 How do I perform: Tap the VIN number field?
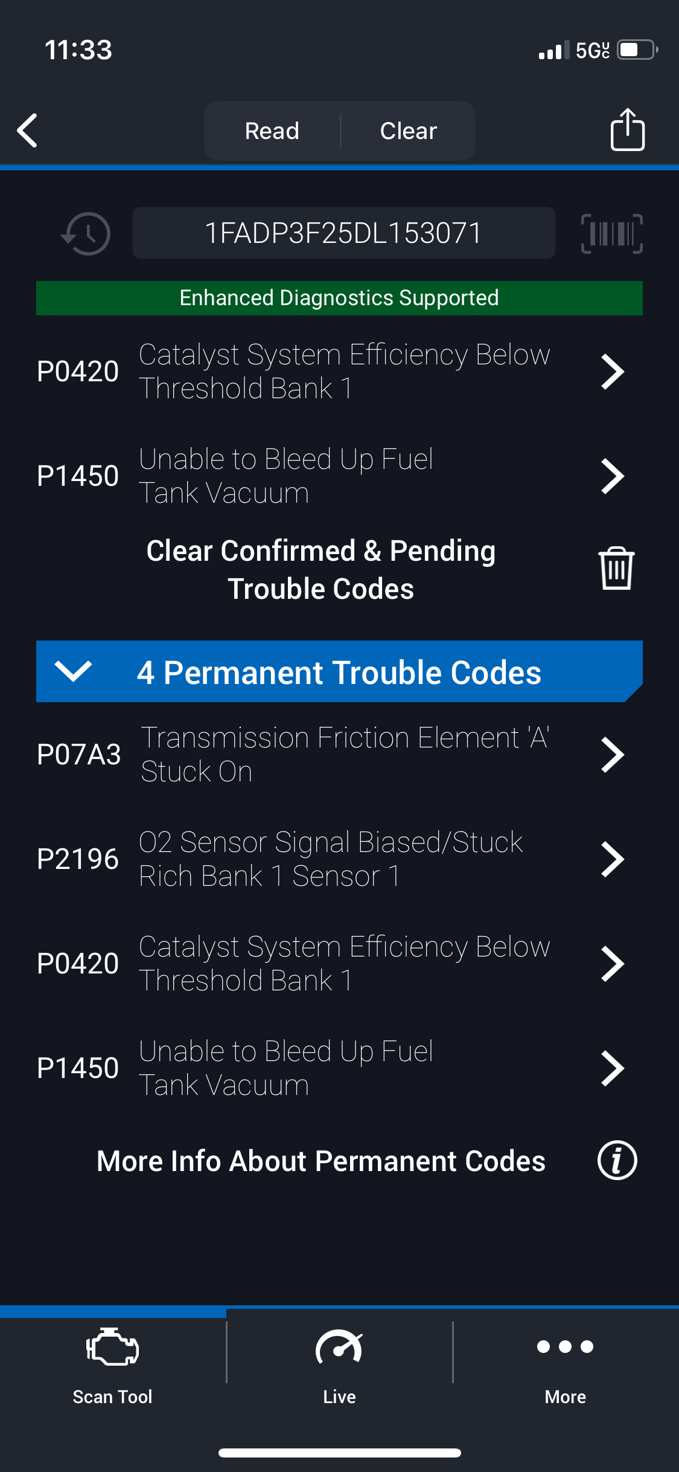point(343,233)
